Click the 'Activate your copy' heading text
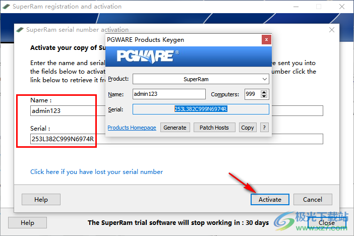 click(x=68, y=48)
